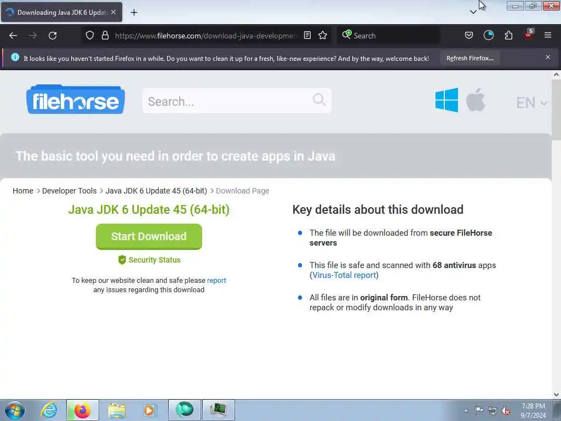Open the Firefox hamburger application menu
Image resolution: width=561 pixels, height=421 pixels.
pos(548,35)
